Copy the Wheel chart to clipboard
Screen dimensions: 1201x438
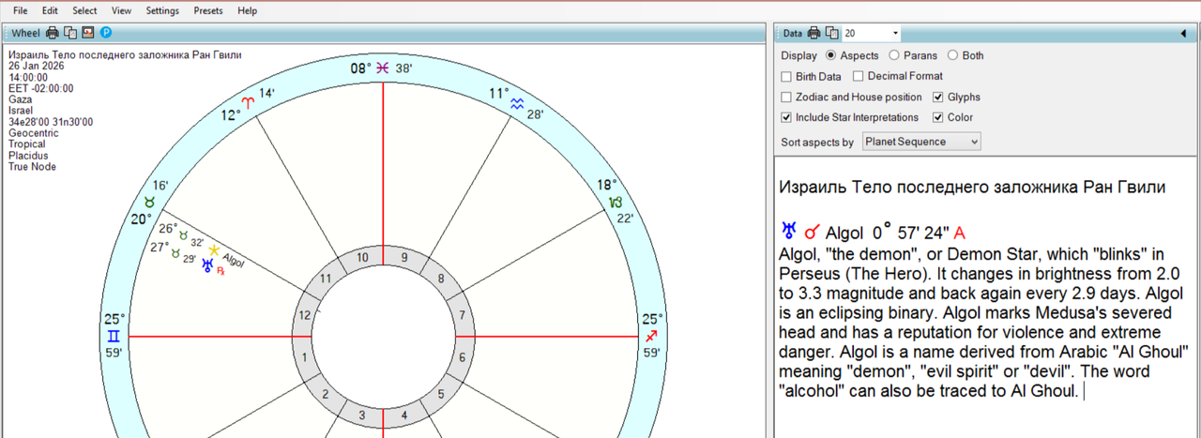70,33
